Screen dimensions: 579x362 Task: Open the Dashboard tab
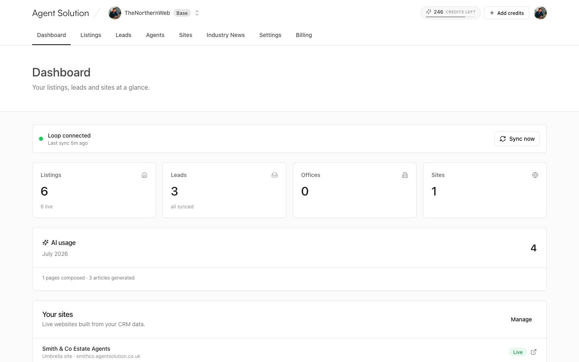51,35
